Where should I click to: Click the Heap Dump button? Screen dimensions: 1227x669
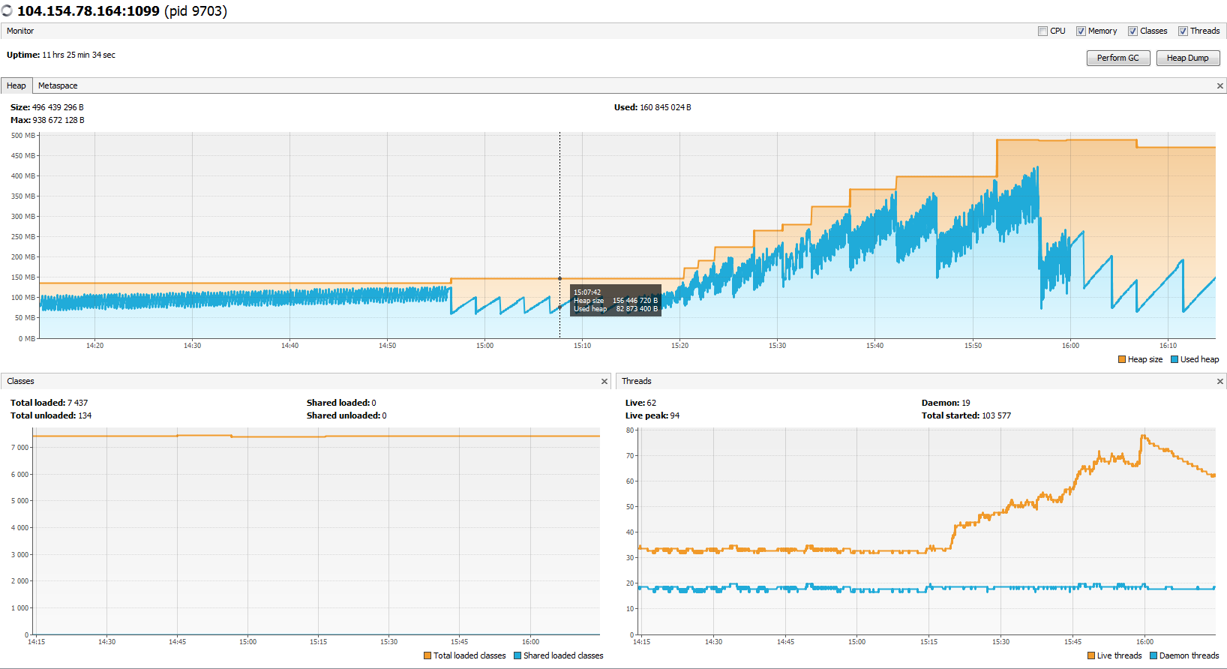1187,58
